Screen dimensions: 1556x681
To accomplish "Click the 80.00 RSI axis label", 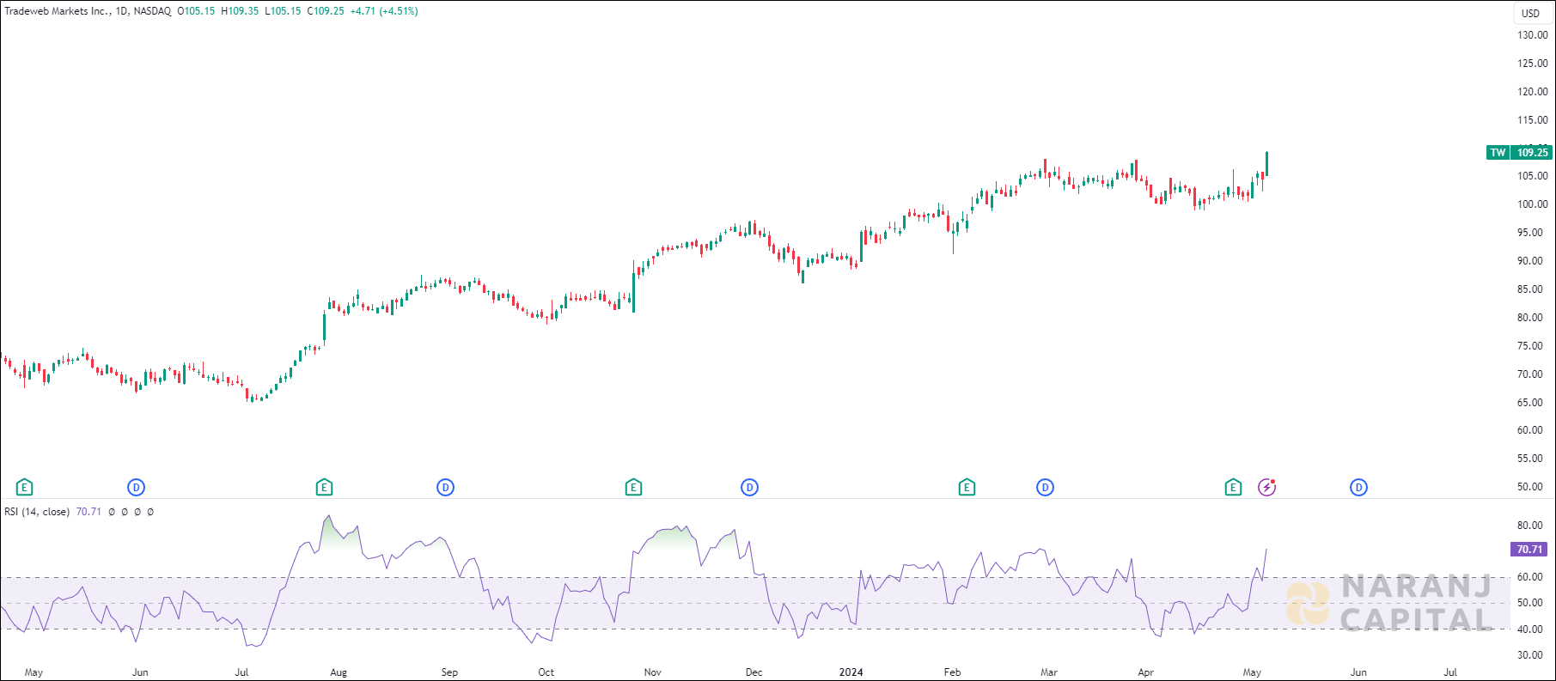I will click(x=1529, y=526).
